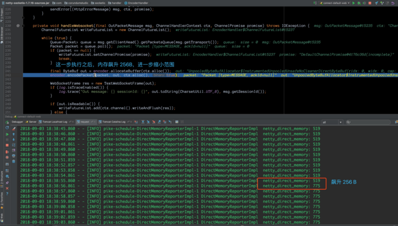Start debugging from the top toolbar bug icon
The image size is (398, 226).
point(359,3)
